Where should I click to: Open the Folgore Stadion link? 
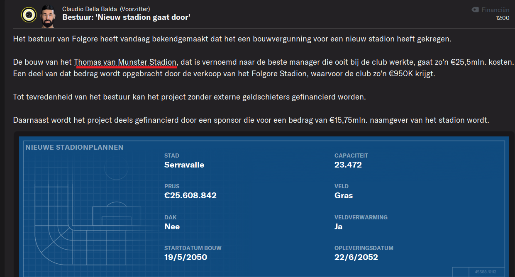279,74
